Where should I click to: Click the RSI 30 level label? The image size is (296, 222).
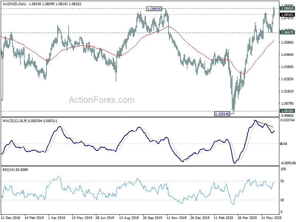[282, 200]
